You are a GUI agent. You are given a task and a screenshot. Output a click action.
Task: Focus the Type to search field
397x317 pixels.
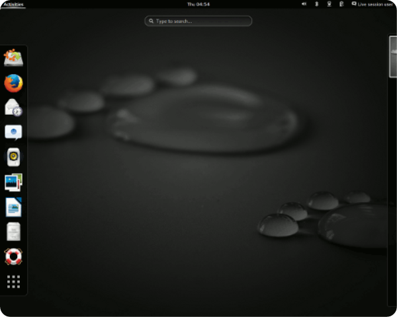pyautogui.click(x=198, y=21)
